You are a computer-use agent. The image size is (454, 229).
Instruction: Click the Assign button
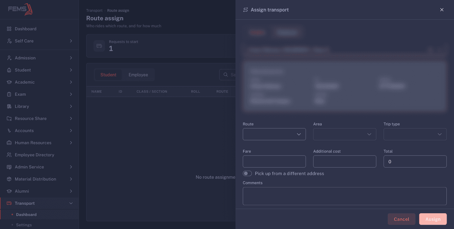click(x=433, y=219)
